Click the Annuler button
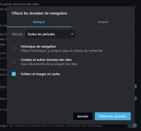The height and width of the screenshot is (131, 141). point(83,116)
